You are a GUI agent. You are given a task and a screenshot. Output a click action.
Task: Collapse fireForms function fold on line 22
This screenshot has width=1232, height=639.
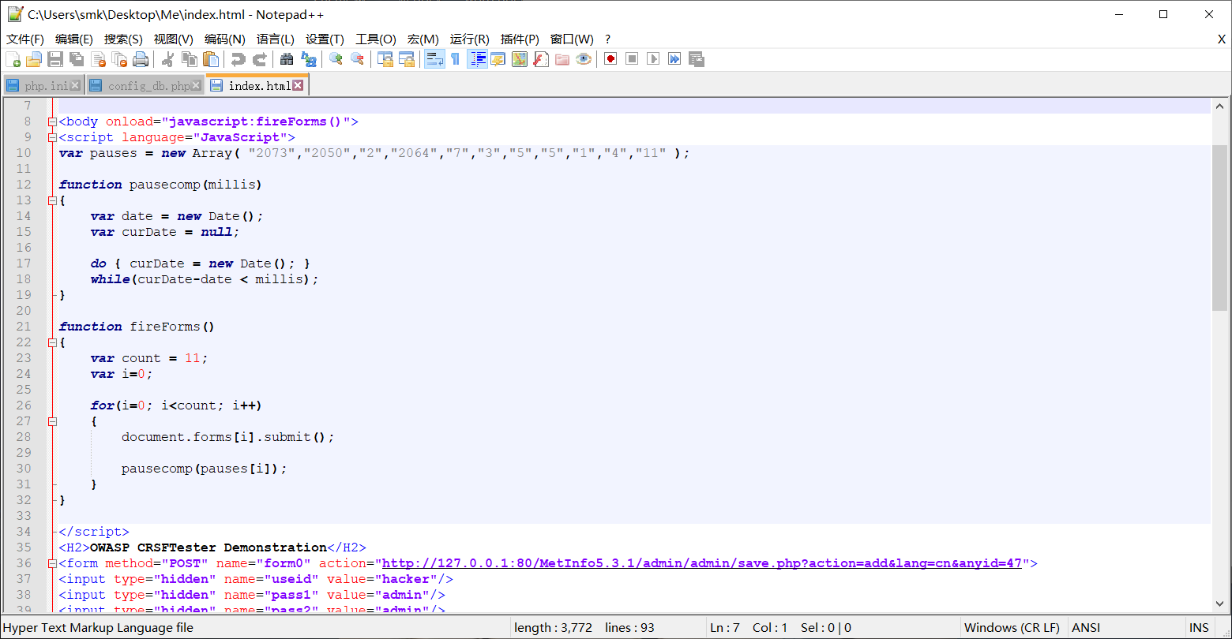coord(52,342)
